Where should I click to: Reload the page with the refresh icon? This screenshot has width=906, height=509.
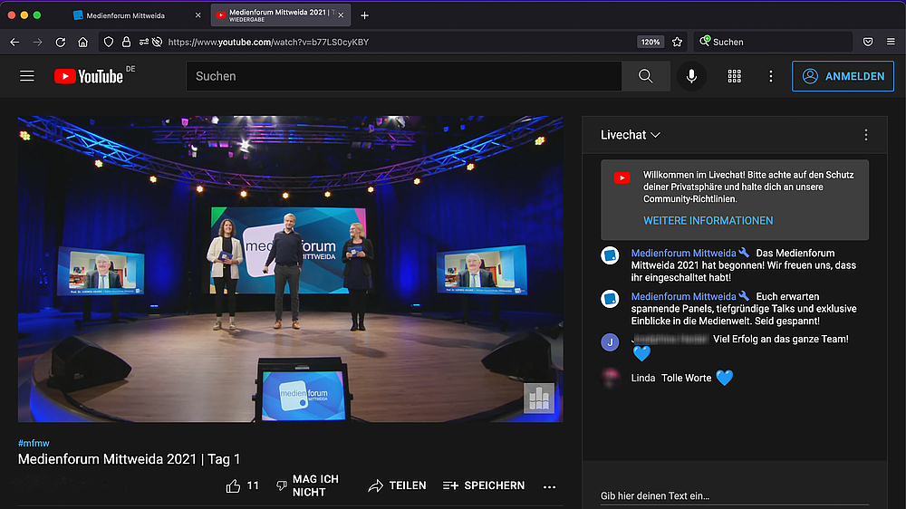pyautogui.click(x=60, y=43)
